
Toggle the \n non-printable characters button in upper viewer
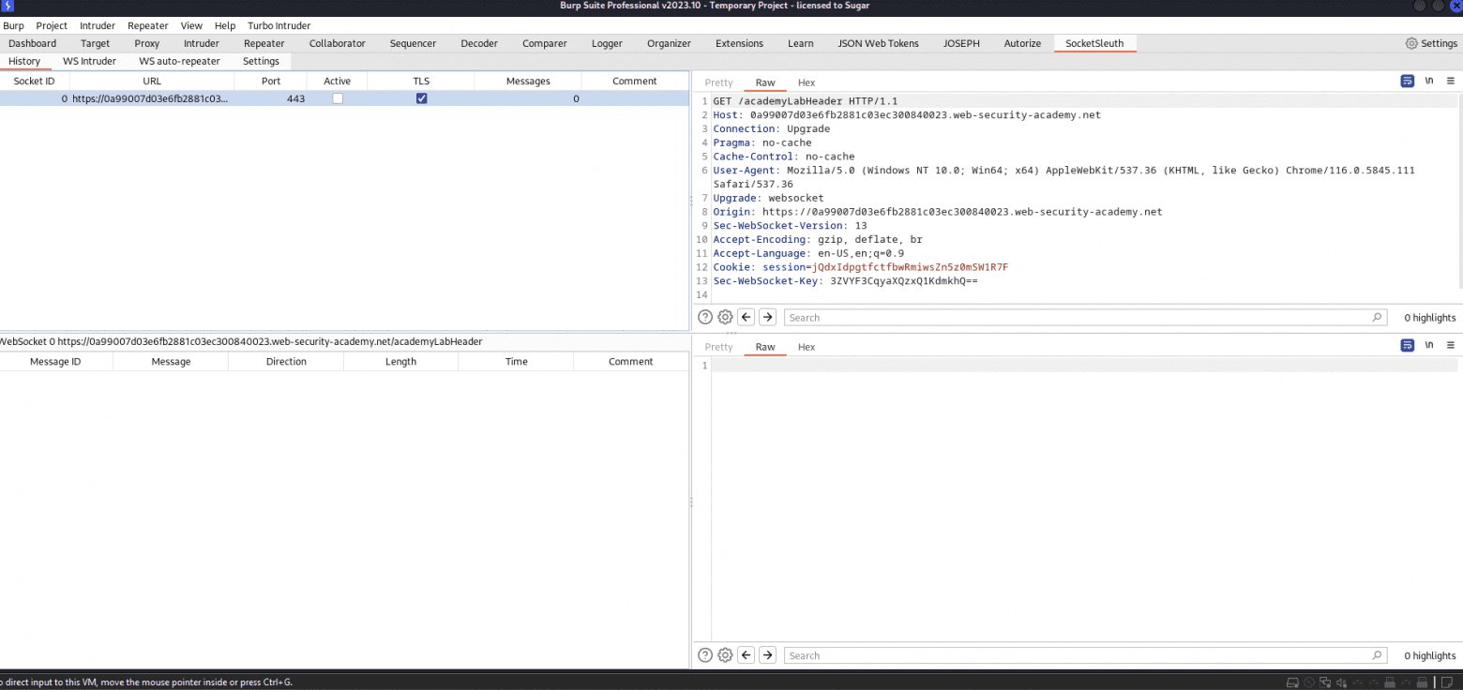1429,82
